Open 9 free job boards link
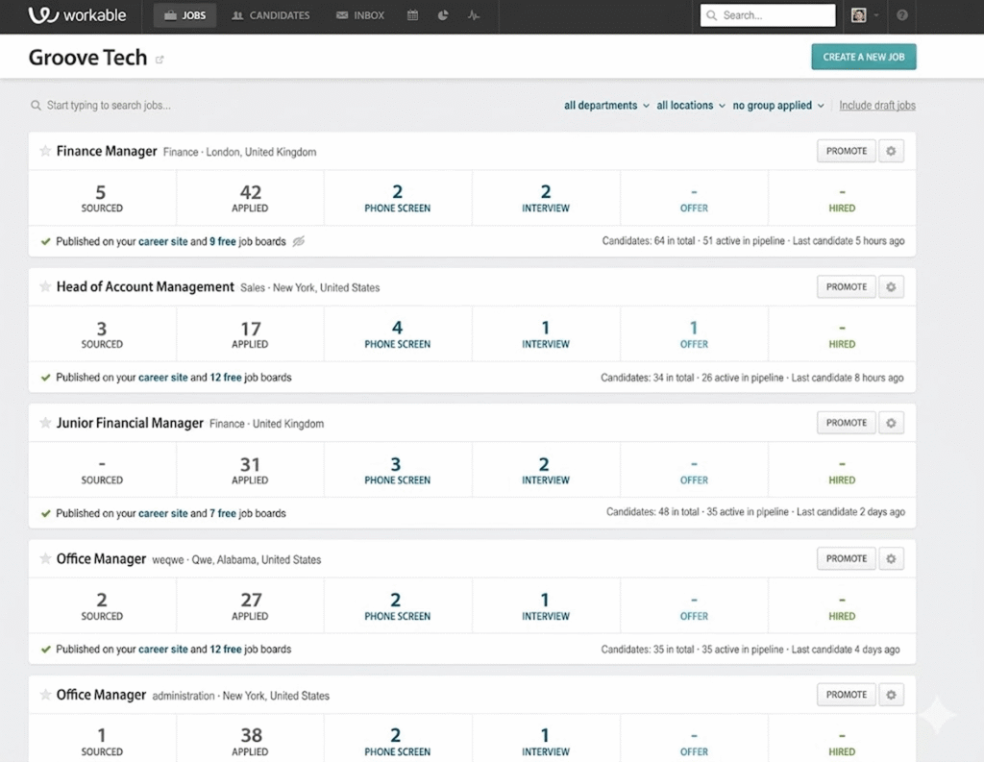This screenshot has width=984, height=762. (x=223, y=241)
